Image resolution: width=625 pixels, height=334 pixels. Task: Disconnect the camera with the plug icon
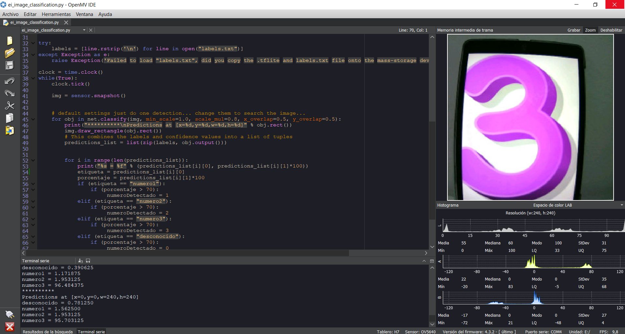10,314
